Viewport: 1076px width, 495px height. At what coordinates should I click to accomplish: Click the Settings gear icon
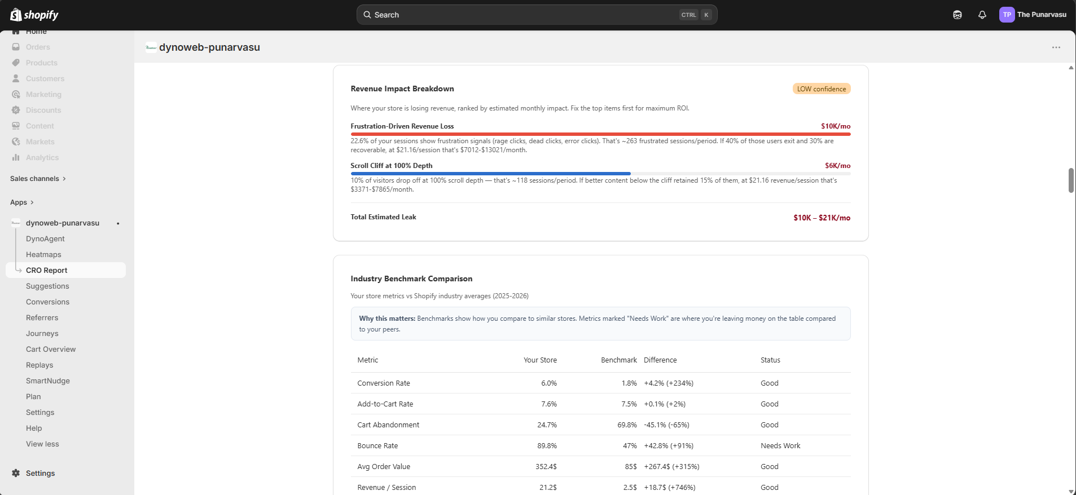pyautogui.click(x=16, y=474)
